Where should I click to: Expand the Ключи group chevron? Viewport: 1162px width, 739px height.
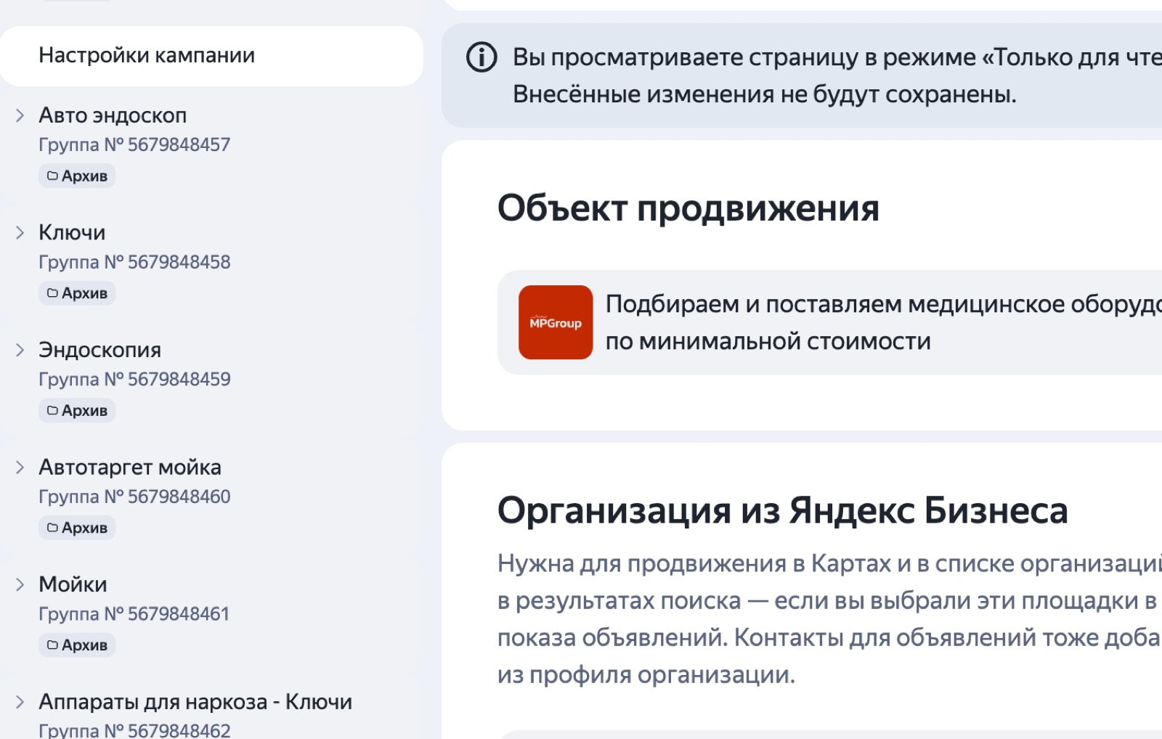pos(20,232)
